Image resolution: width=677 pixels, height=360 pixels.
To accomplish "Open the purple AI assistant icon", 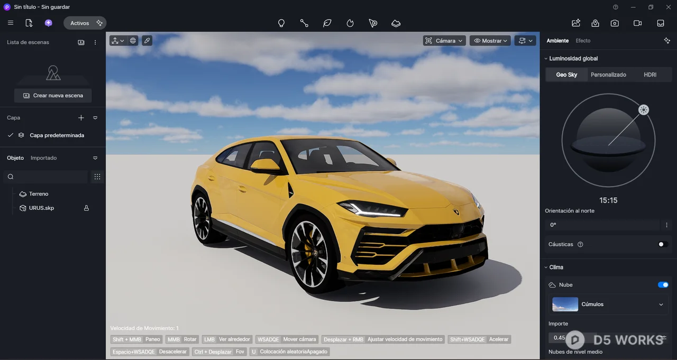I will [49, 23].
